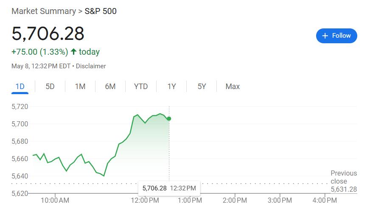This screenshot has width=384, height=215.
Task: Click the green dot marker on the chart line
Action: tap(169, 119)
